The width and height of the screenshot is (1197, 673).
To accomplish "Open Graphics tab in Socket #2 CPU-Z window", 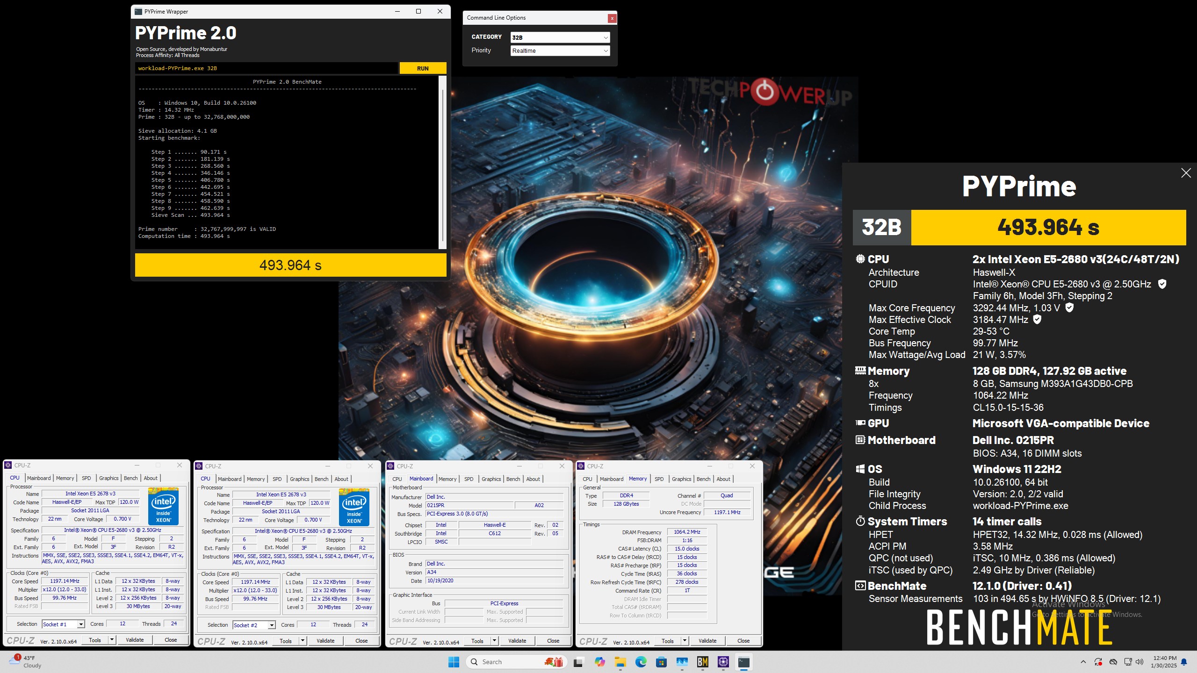I will pos(300,479).
